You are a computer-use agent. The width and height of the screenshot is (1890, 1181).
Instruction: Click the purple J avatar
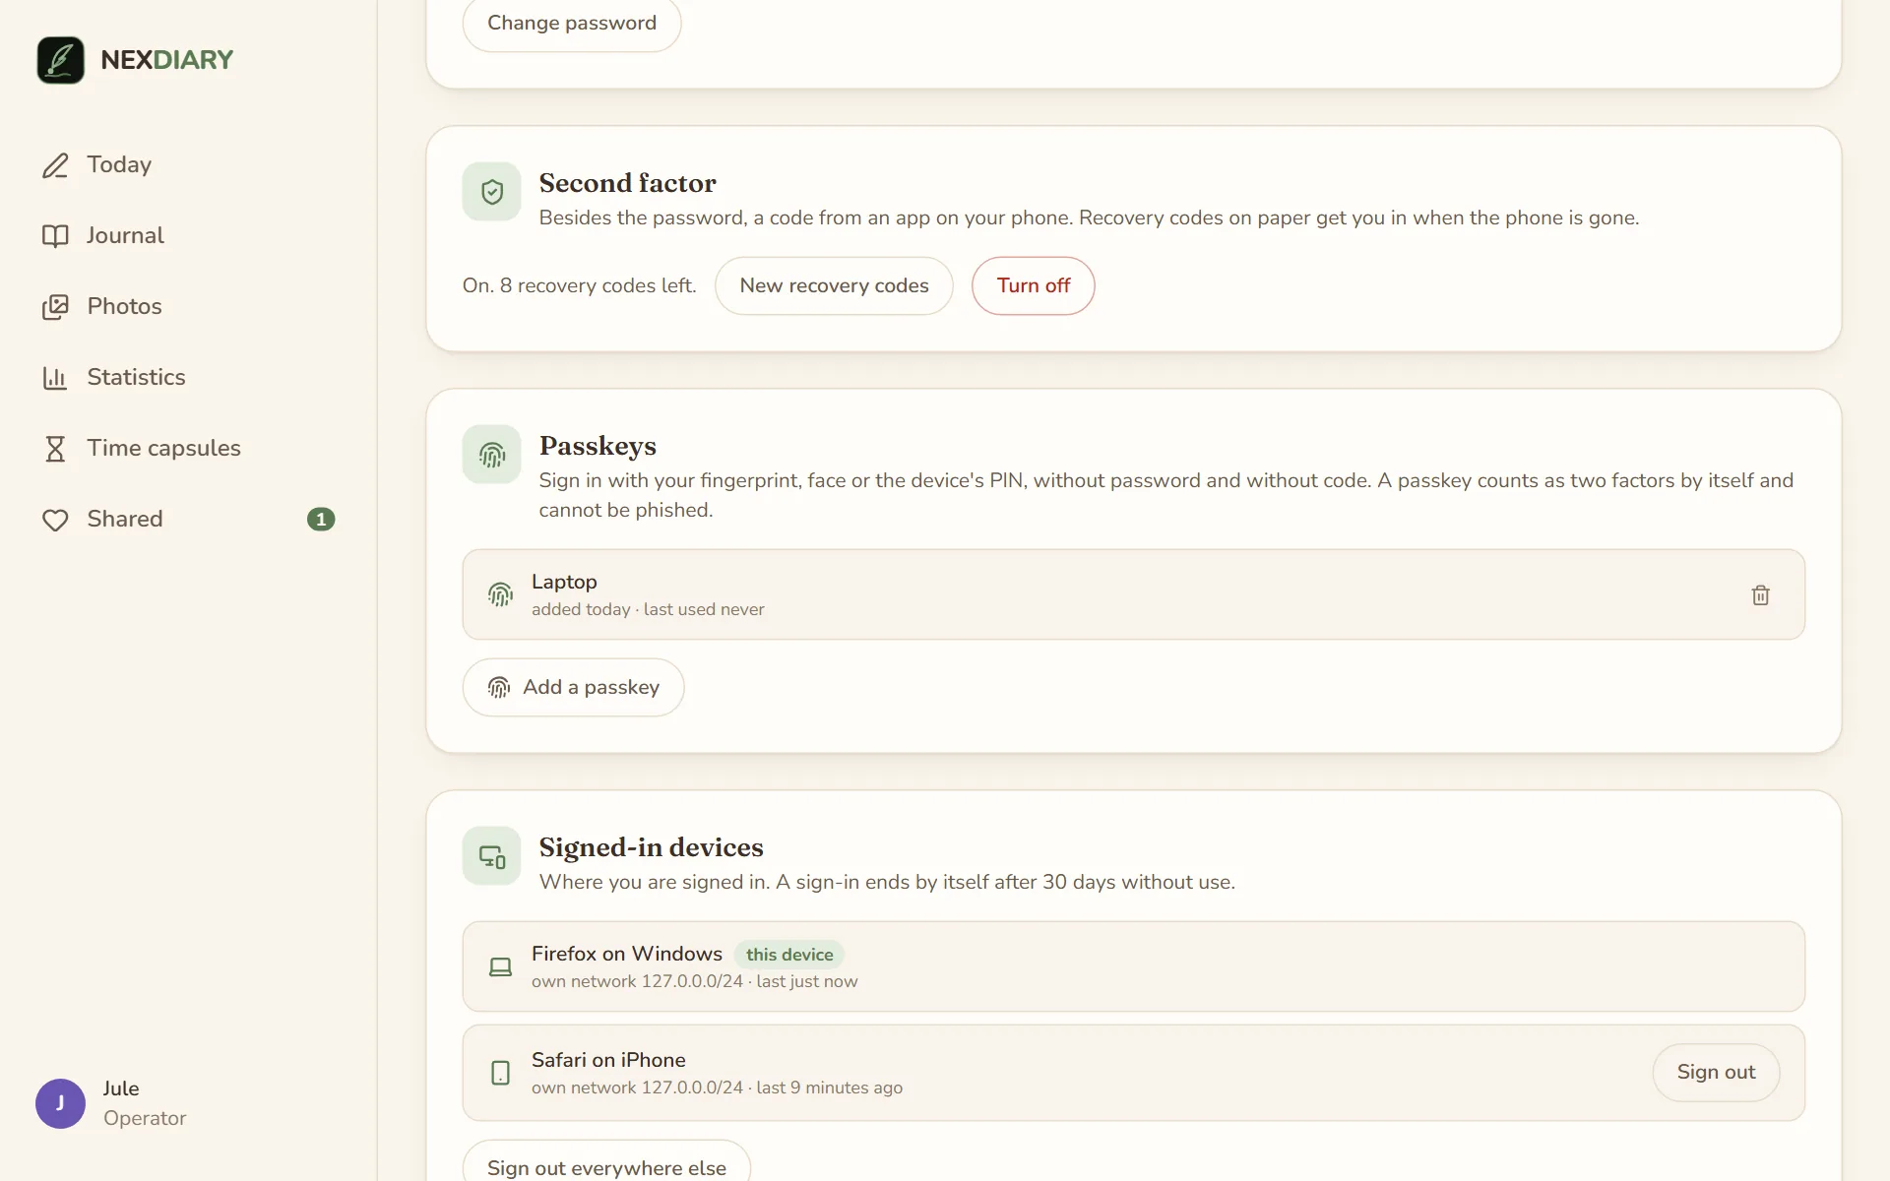point(60,1103)
